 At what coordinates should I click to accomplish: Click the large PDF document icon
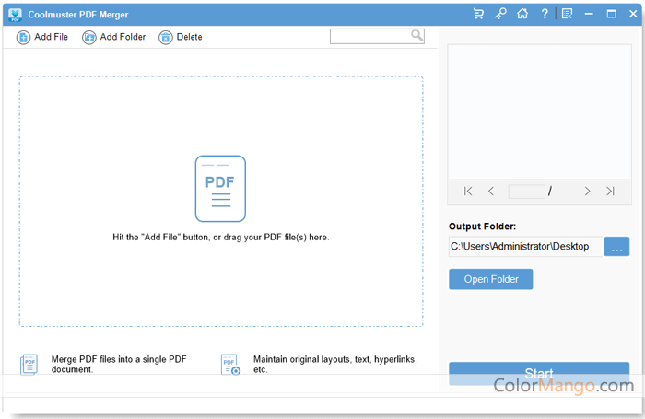[x=220, y=189]
